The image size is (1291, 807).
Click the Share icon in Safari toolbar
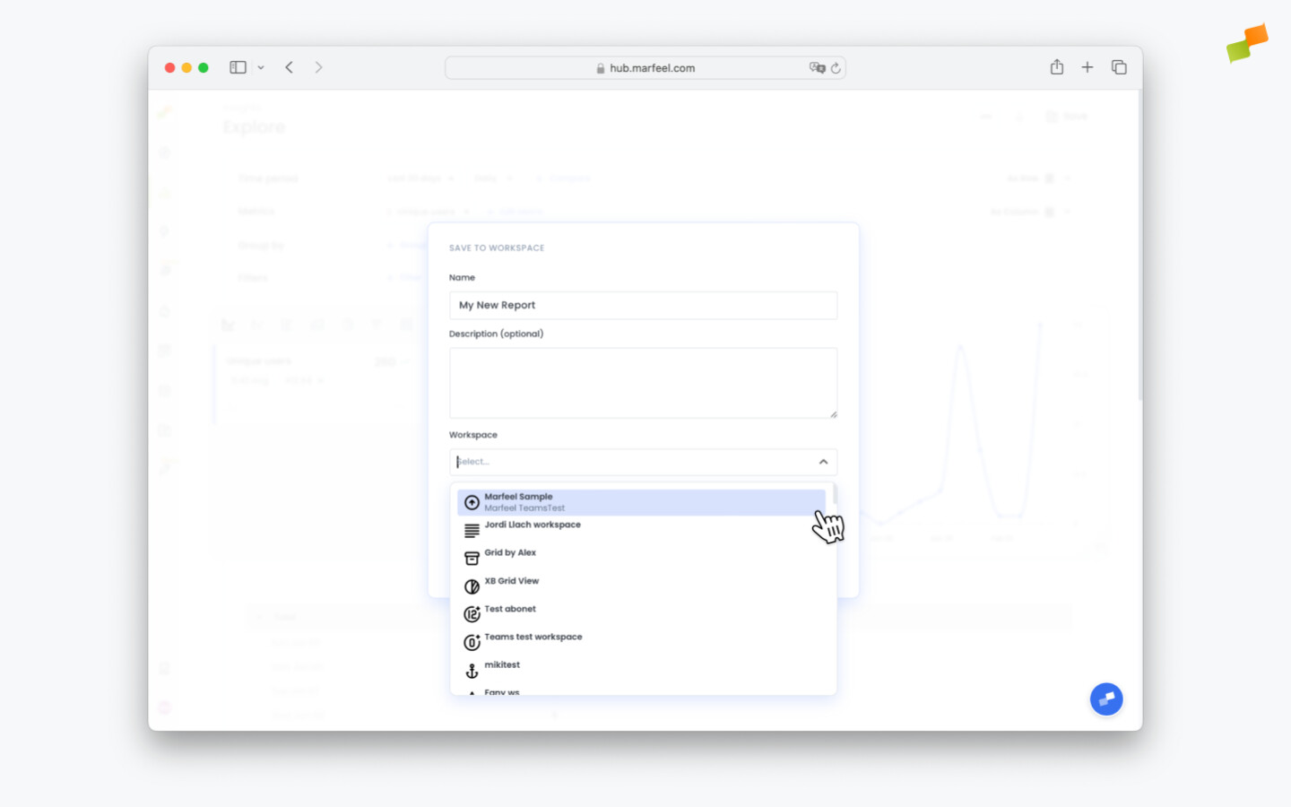[x=1057, y=67]
